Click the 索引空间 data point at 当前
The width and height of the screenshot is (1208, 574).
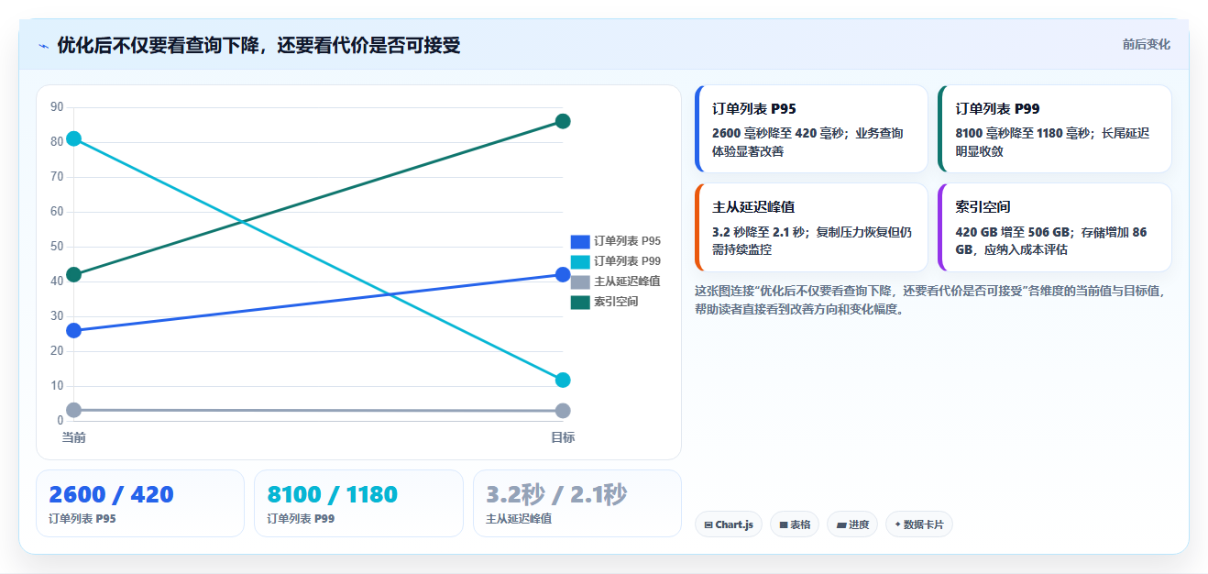point(74,274)
